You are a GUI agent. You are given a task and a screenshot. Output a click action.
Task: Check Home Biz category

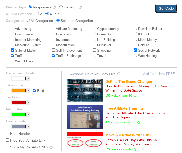click(94, 34)
